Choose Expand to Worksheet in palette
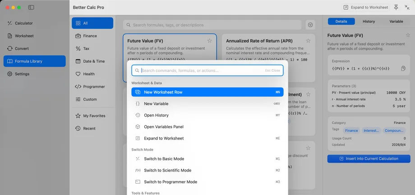 pos(207,138)
